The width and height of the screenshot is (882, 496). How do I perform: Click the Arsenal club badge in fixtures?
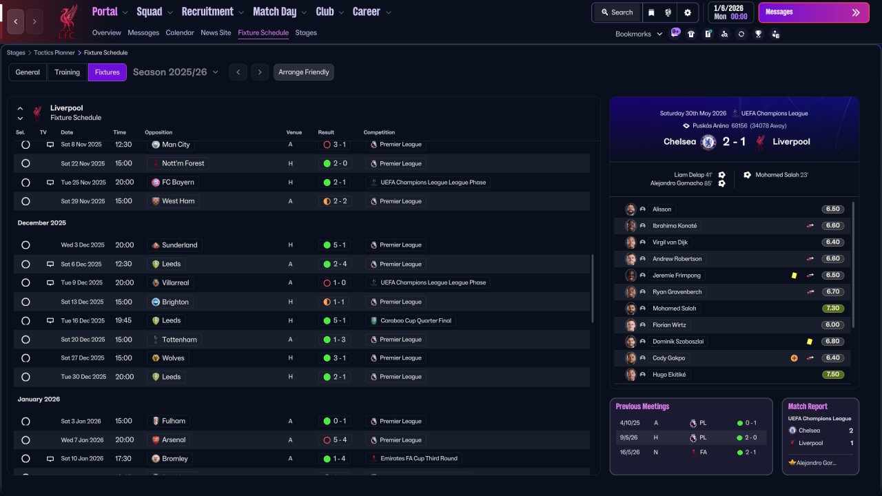(x=156, y=440)
